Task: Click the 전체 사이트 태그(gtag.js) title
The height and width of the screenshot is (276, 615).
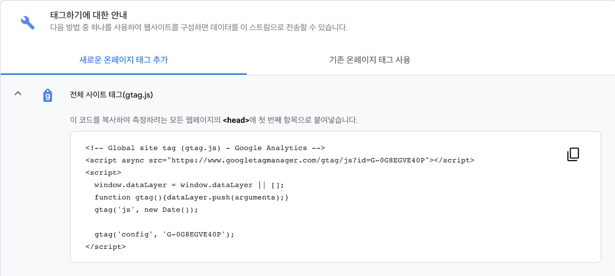Action: point(111,95)
